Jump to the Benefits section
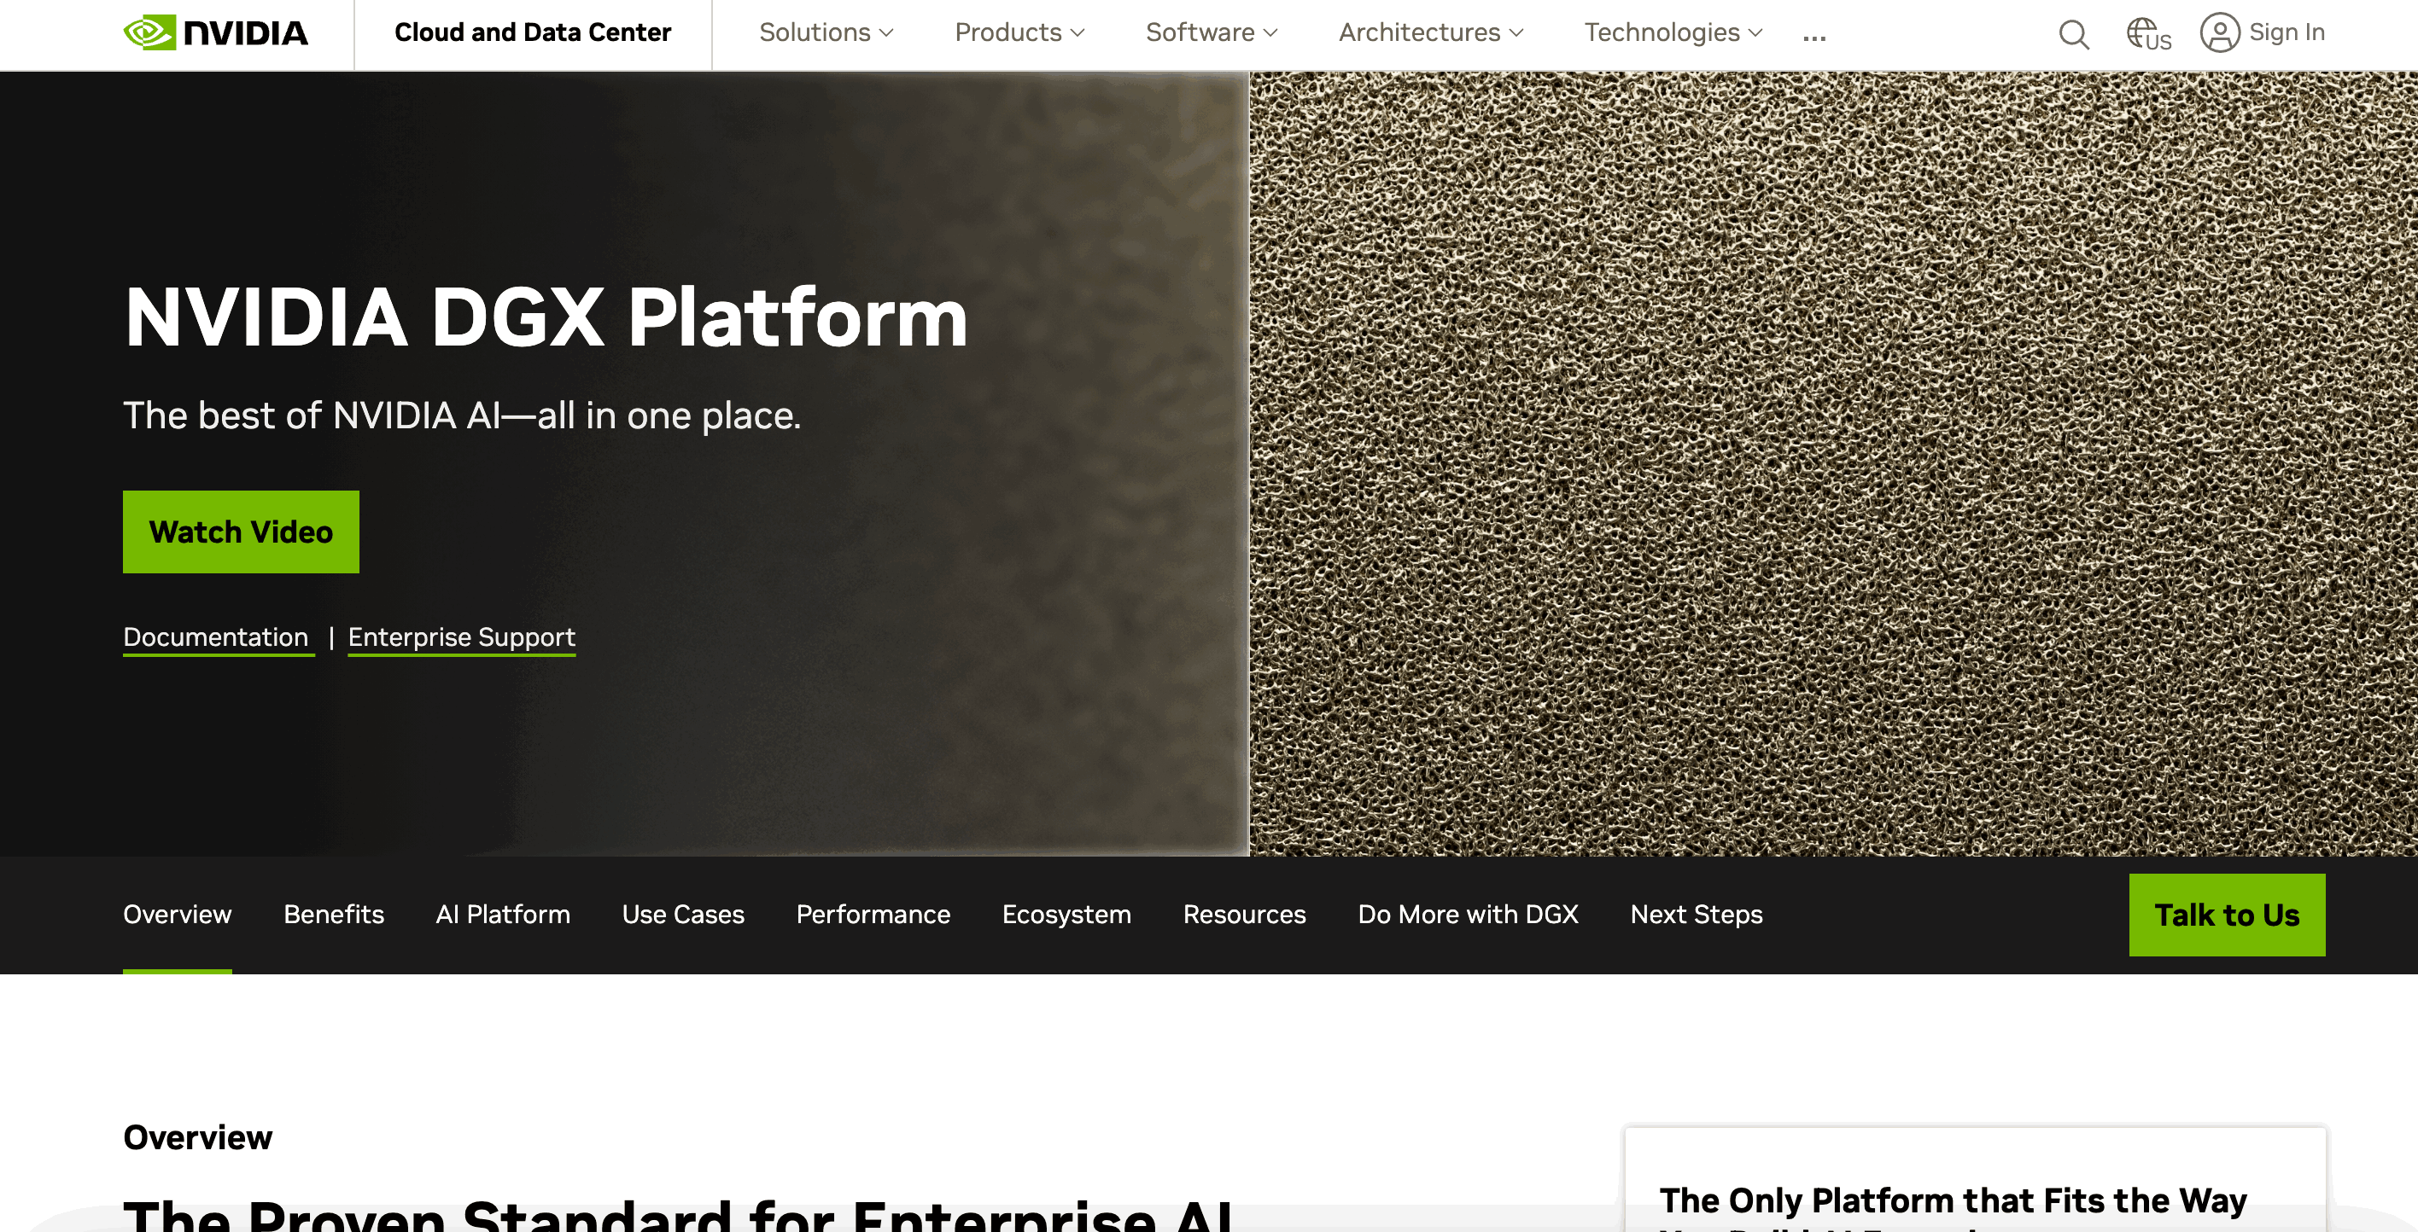This screenshot has width=2418, height=1232. click(334, 915)
